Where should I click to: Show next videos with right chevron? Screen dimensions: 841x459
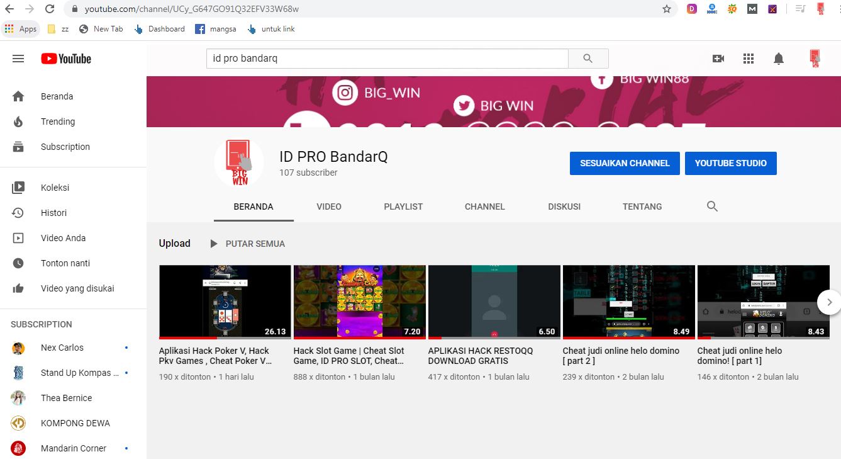click(829, 302)
